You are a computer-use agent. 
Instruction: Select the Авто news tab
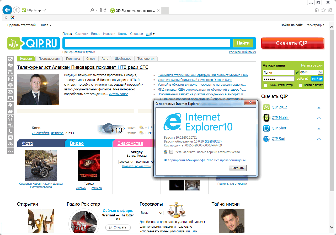(105, 59)
